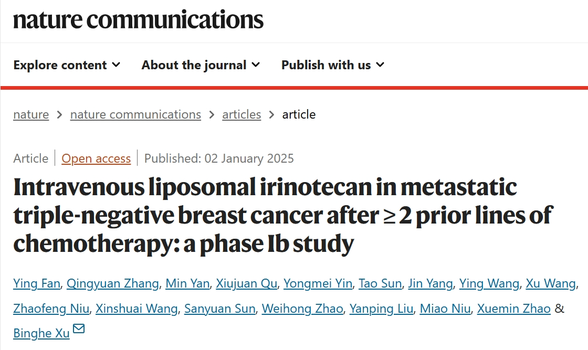Click the nature communications logo
Image resolution: width=588 pixels, height=350 pixels.
[x=139, y=19]
